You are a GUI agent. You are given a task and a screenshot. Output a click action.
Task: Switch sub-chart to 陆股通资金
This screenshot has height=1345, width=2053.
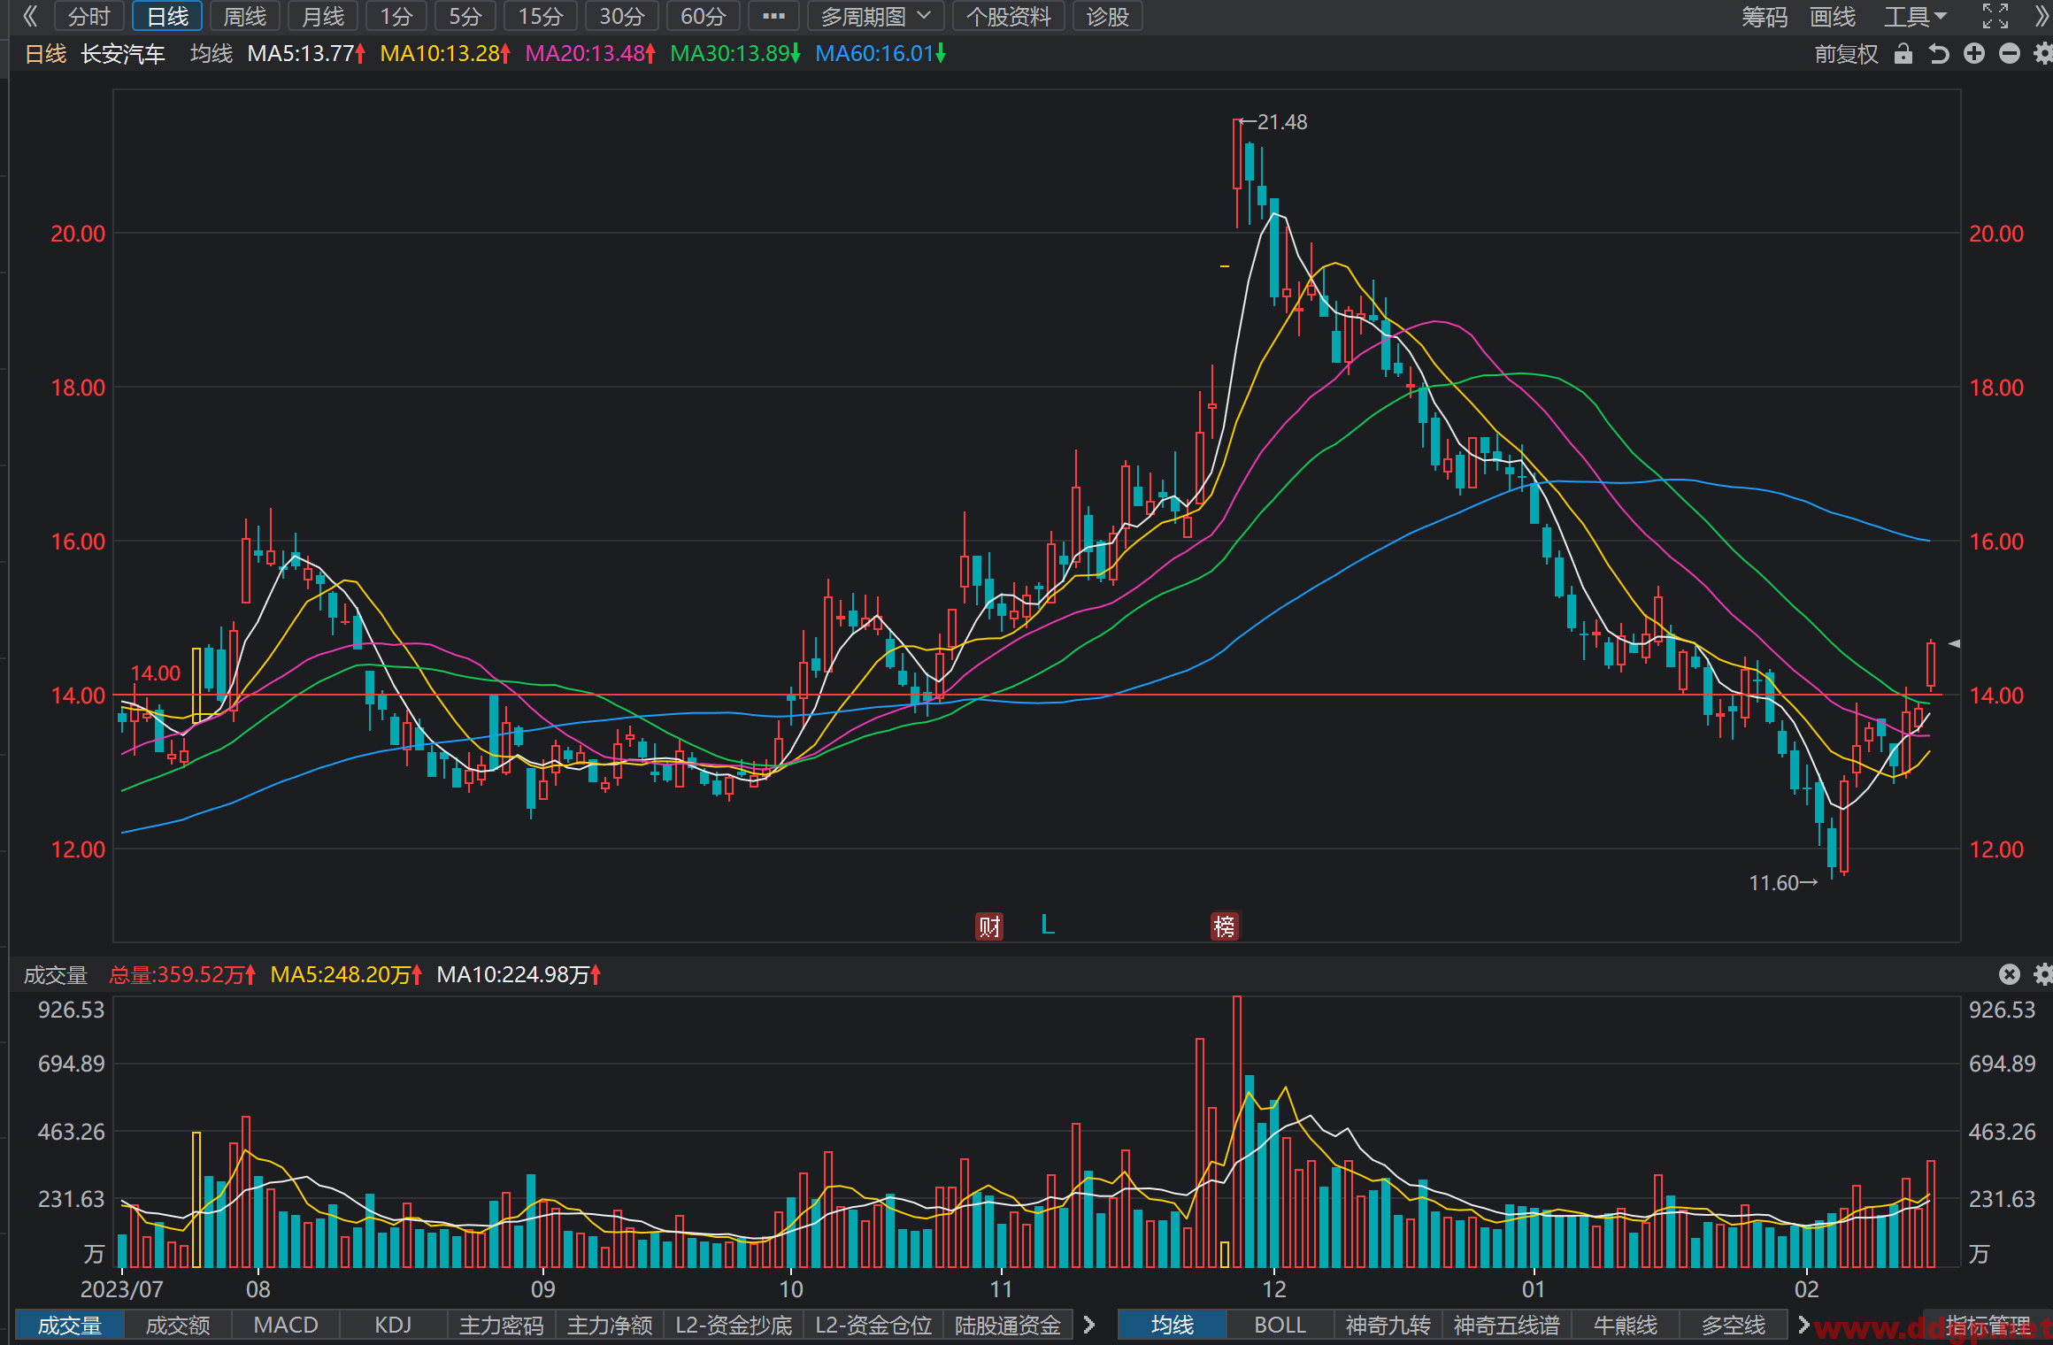click(x=1008, y=1325)
